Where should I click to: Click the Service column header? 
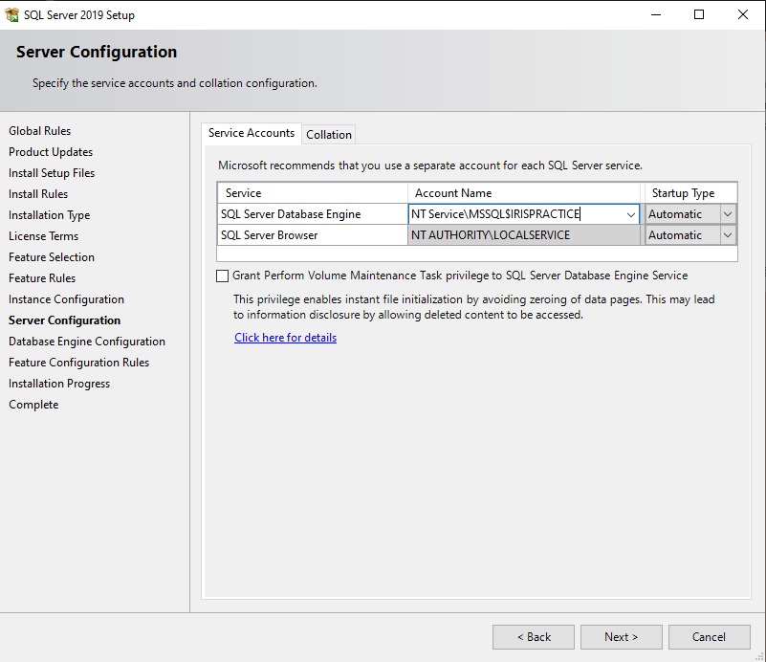tap(312, 193)
